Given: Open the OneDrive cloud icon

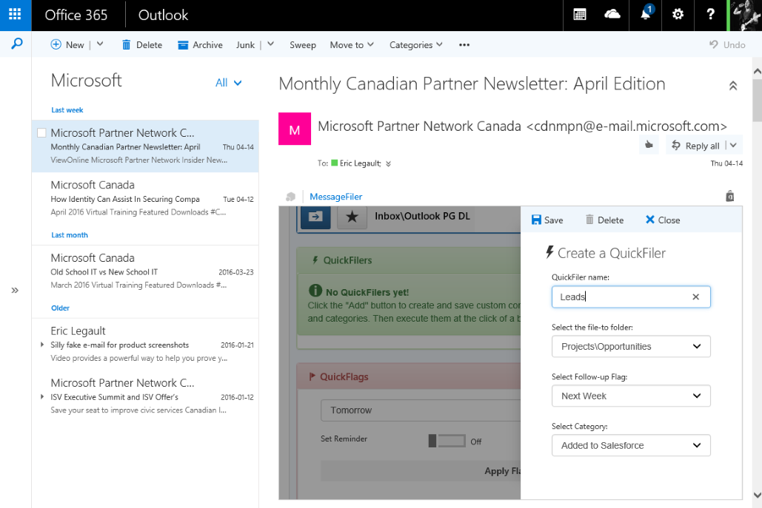Looking at the screenshot, I should pos(612,15).
